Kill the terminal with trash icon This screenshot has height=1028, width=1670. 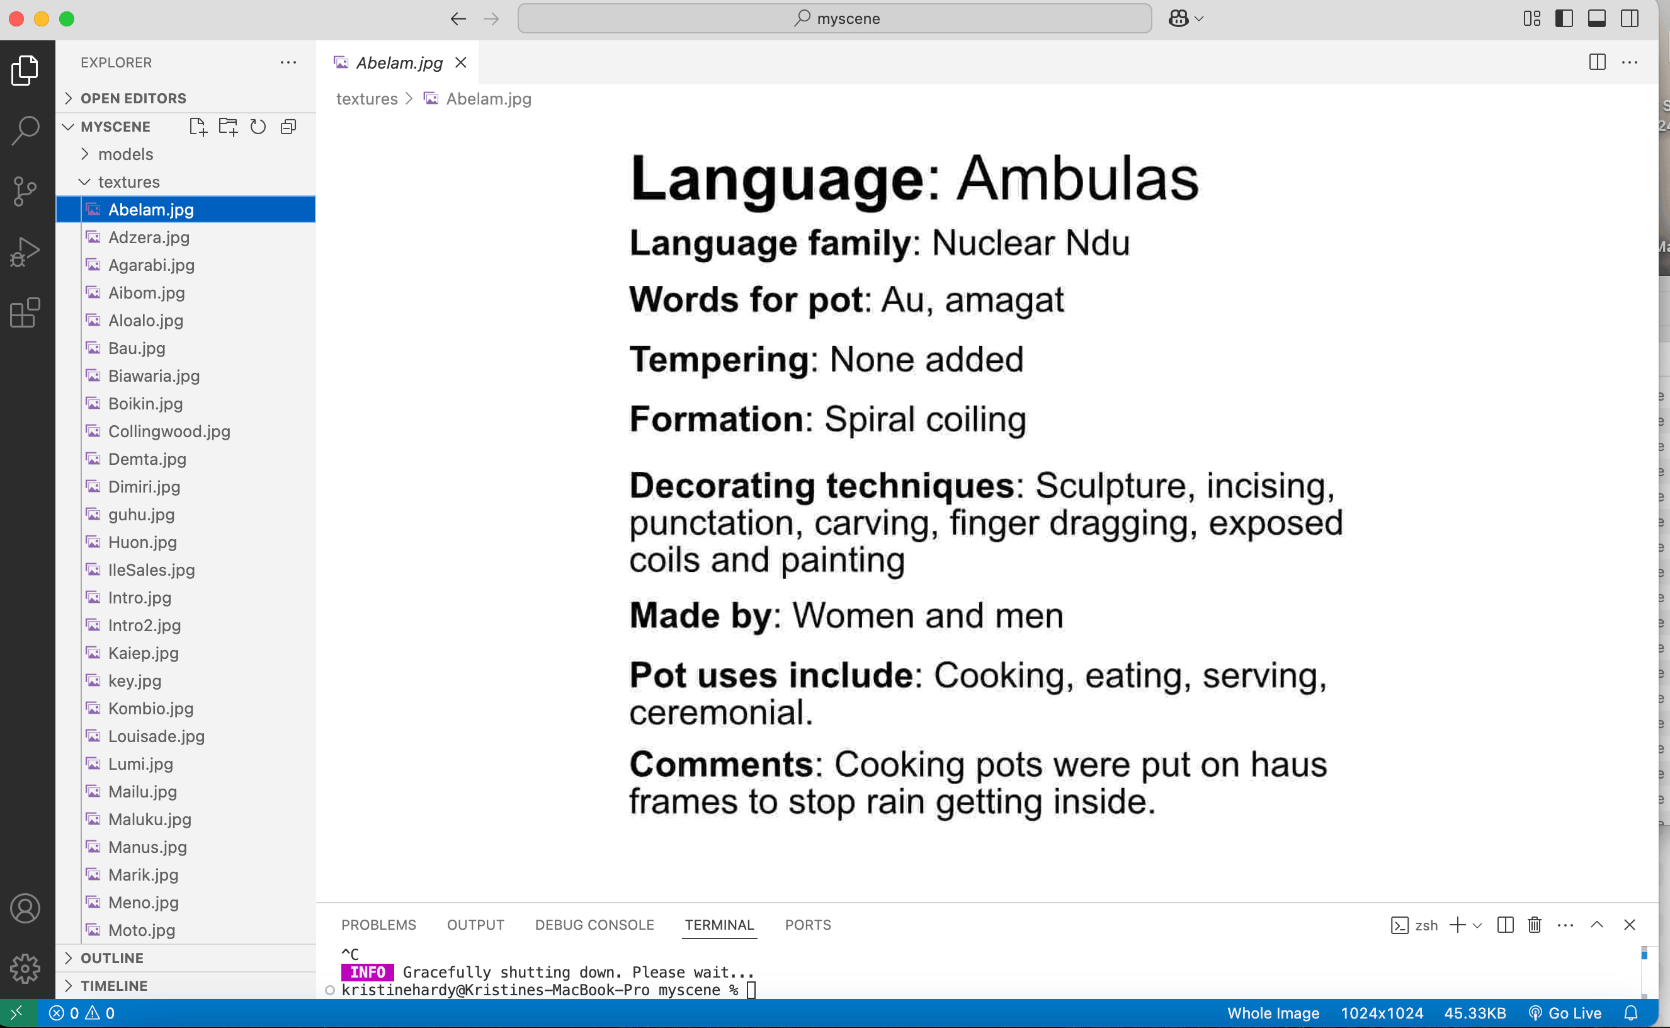tap(1535, 925)
